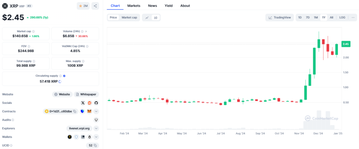The height and width of the screenshot is (149, 359).
Task: Click the 57.41B XRP circulating supply value
Action: pos(49,81)
